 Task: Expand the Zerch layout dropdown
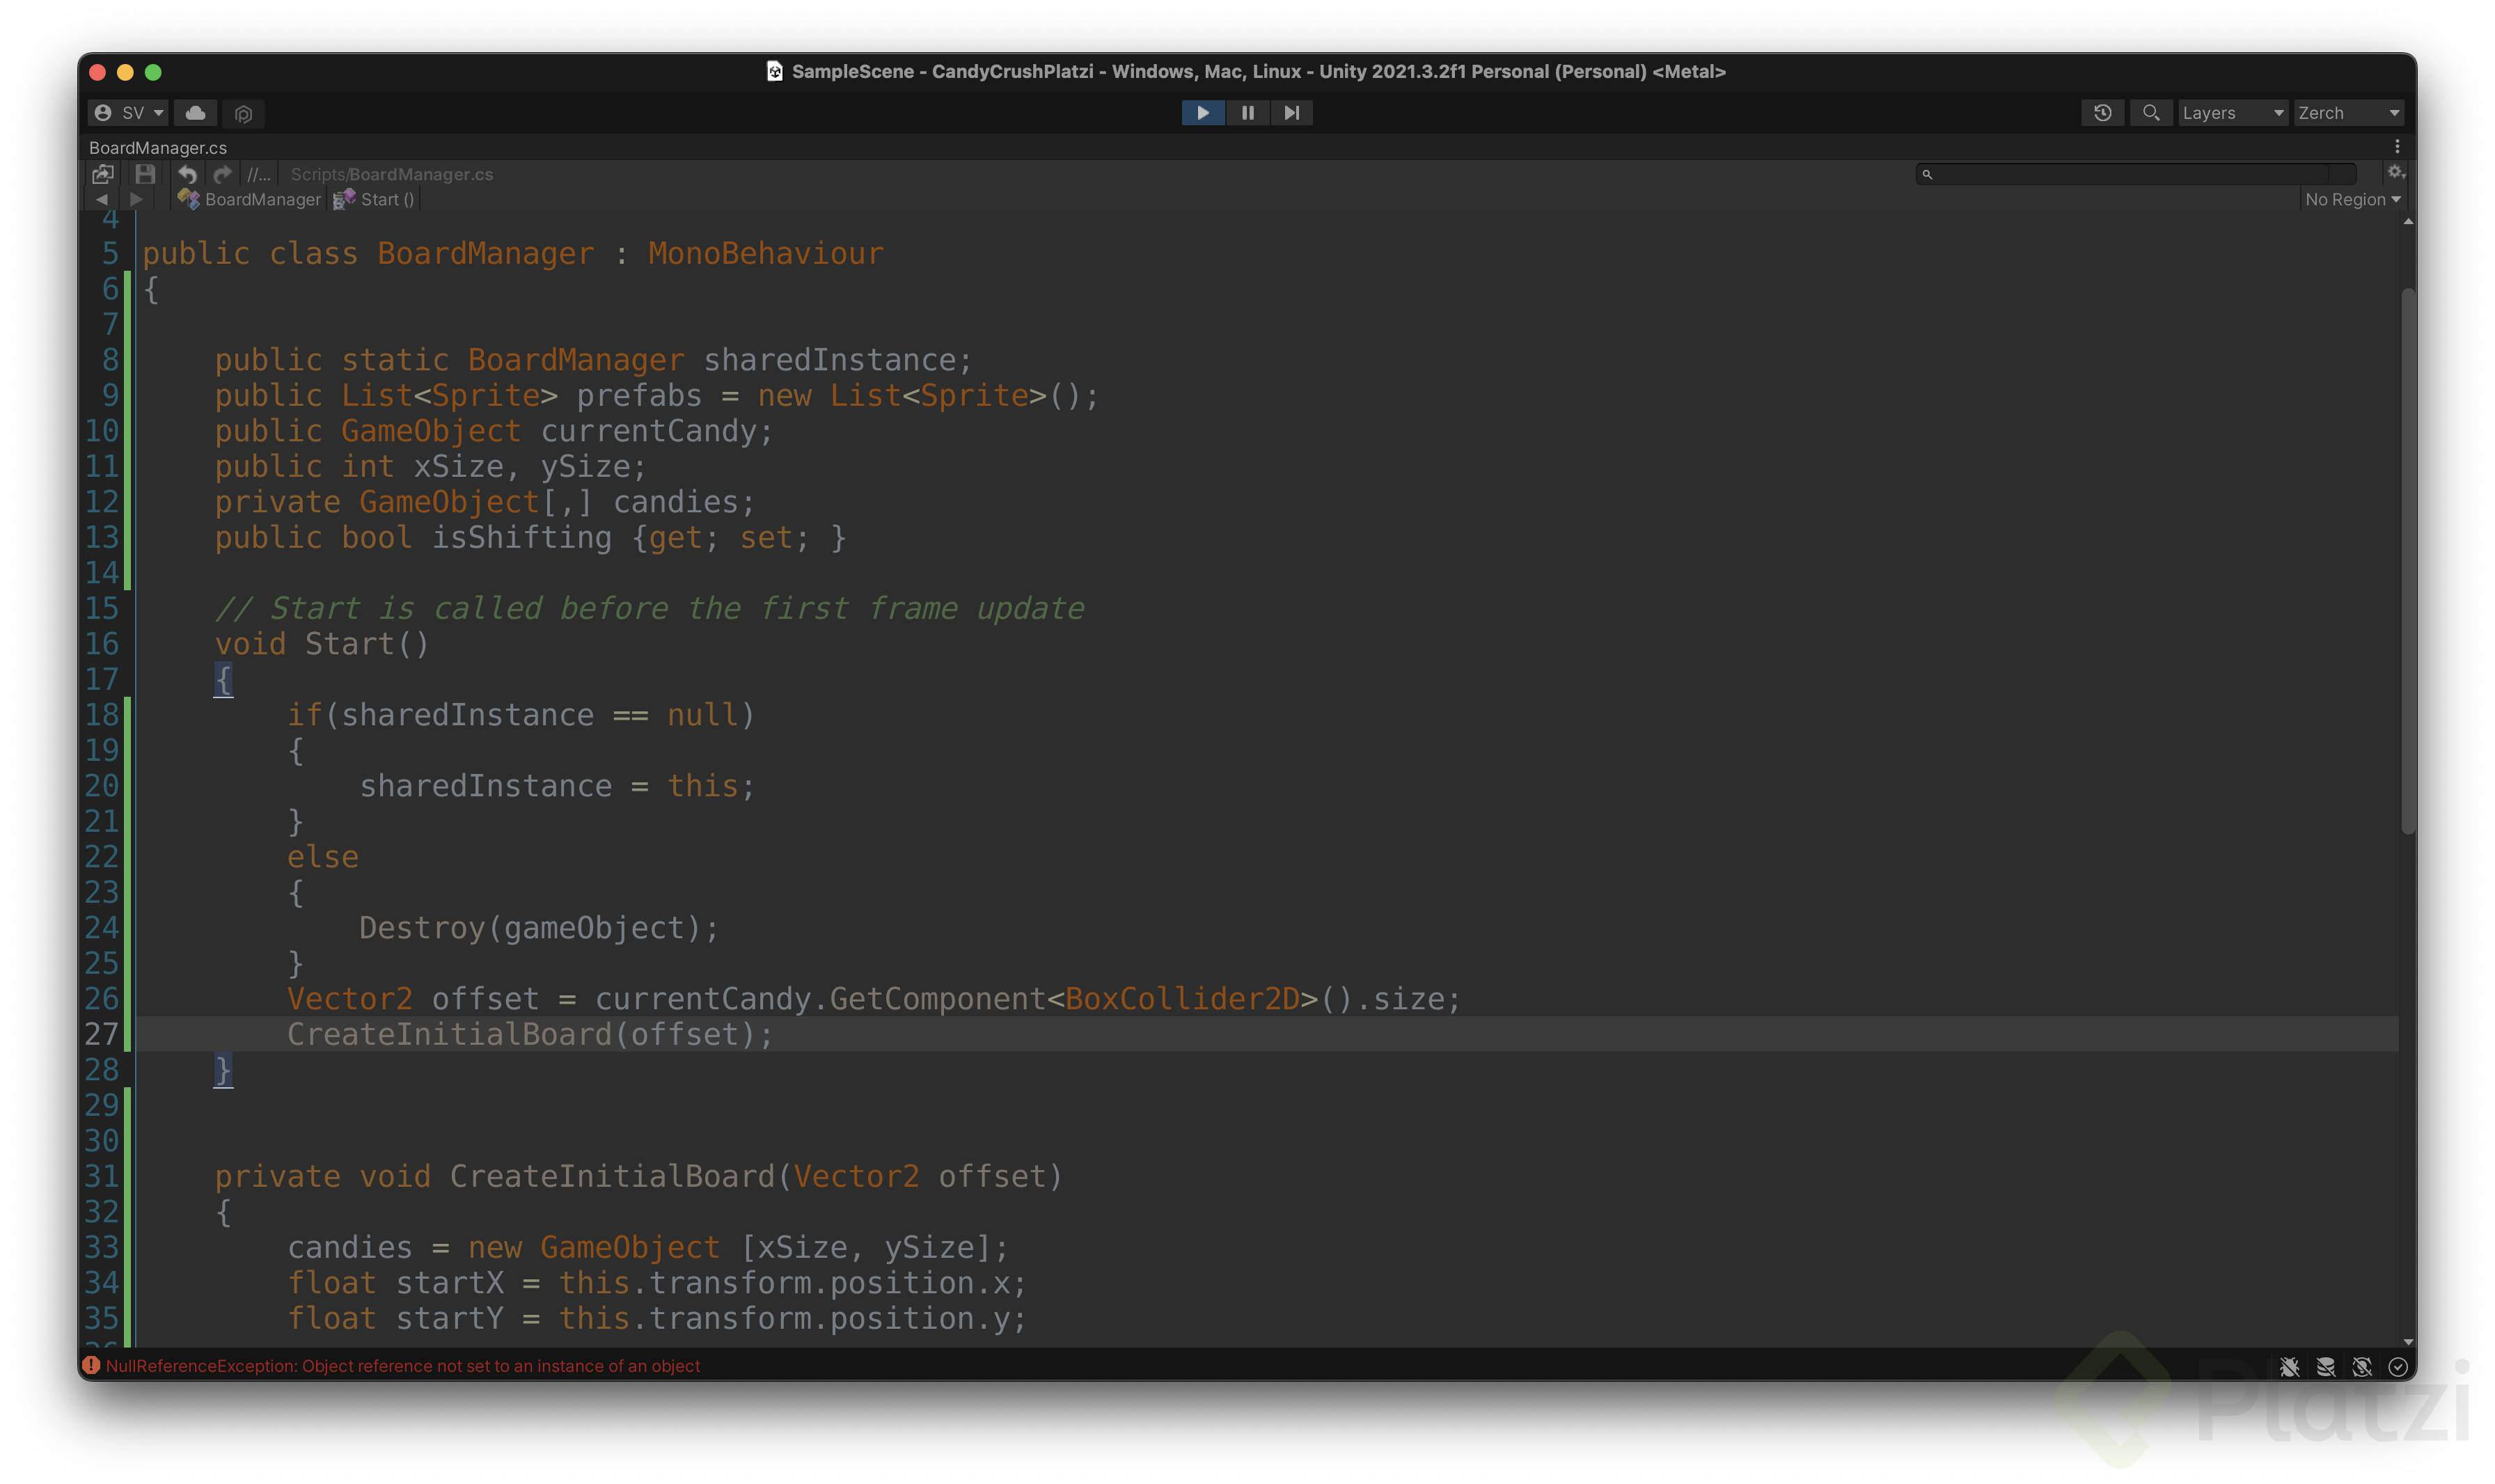point(2347,113)
